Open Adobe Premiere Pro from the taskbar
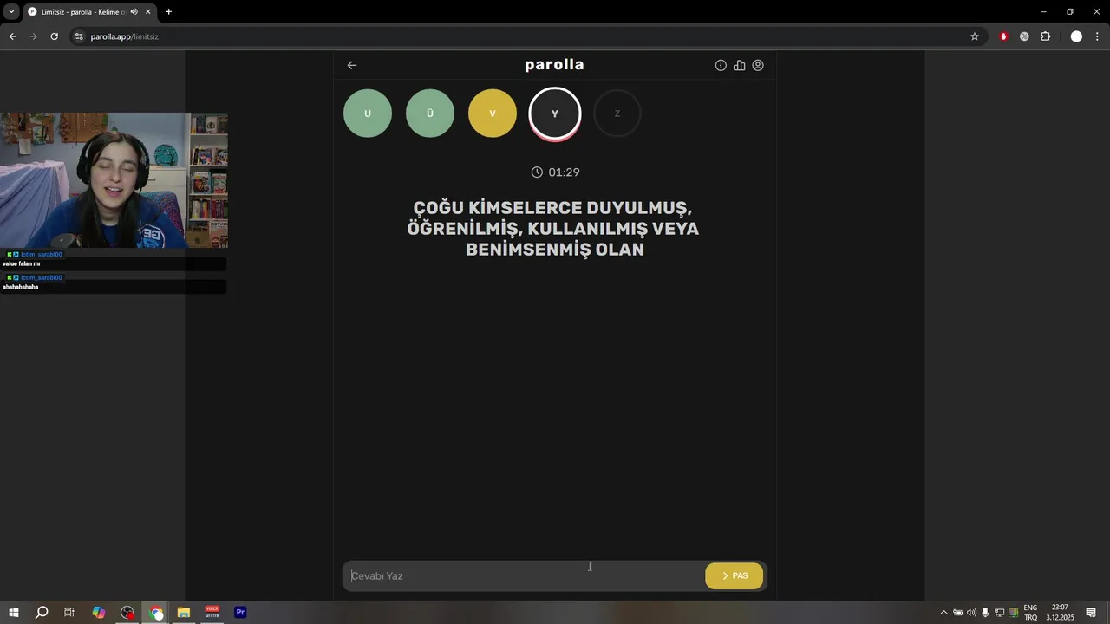The height and width of the screenshot is (624, 1110). pos(240,613)
